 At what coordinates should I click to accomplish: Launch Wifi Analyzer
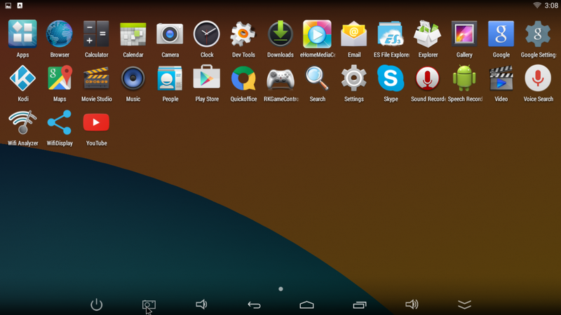[22, 122]
